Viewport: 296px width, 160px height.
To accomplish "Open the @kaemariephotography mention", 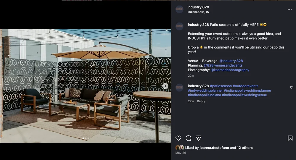I will point(230,70).
